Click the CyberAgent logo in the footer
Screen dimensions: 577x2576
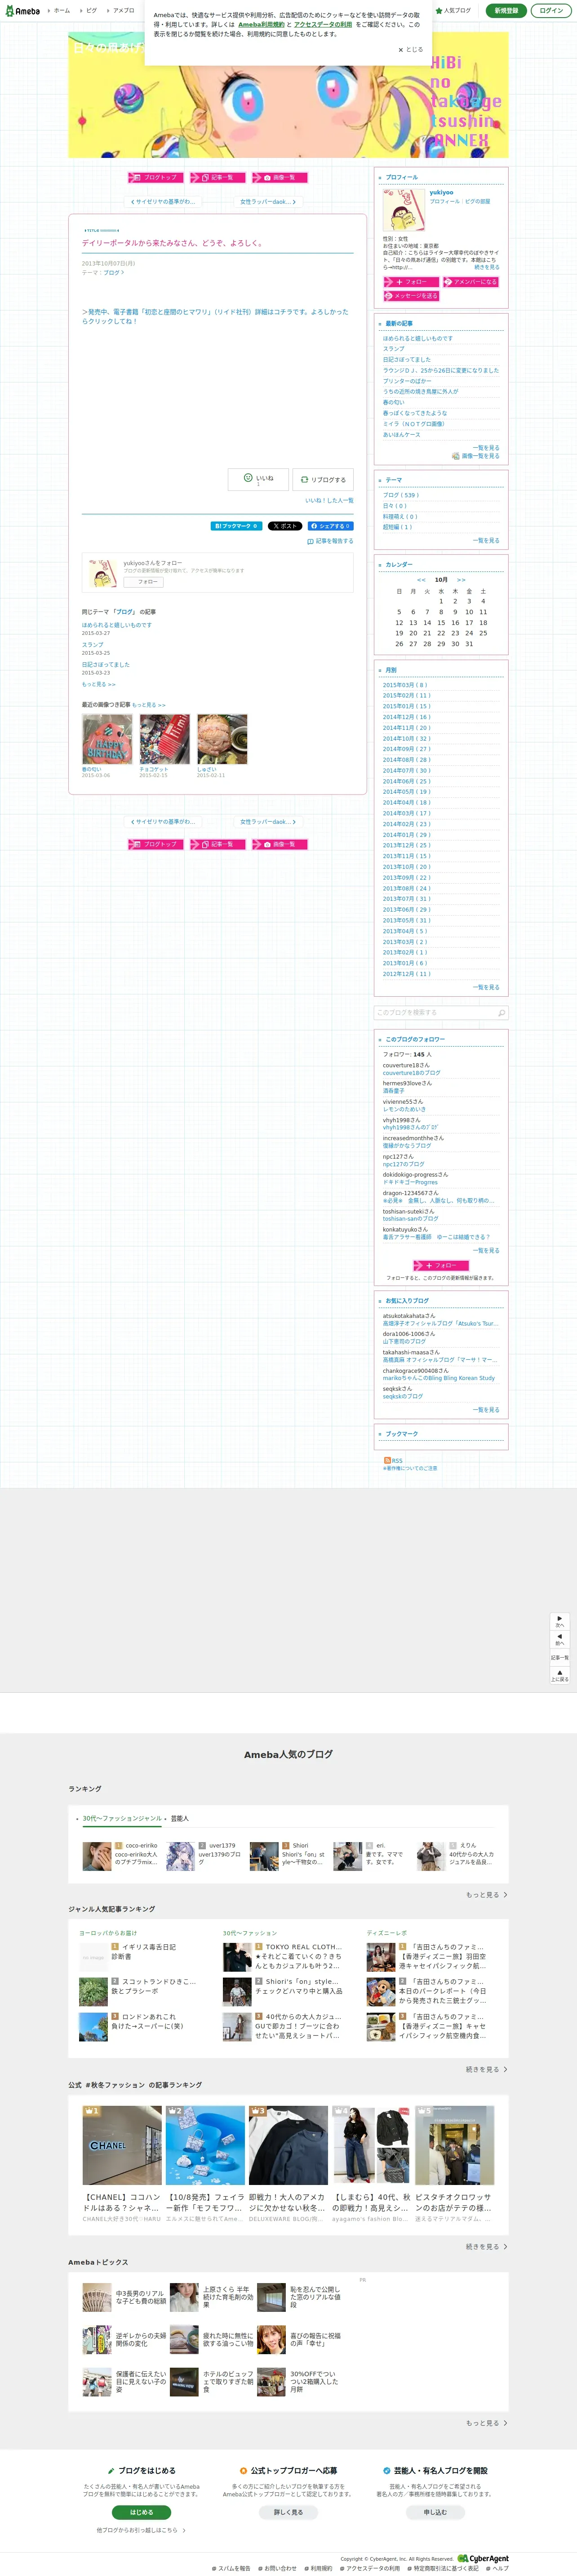tap(483, 2558)
